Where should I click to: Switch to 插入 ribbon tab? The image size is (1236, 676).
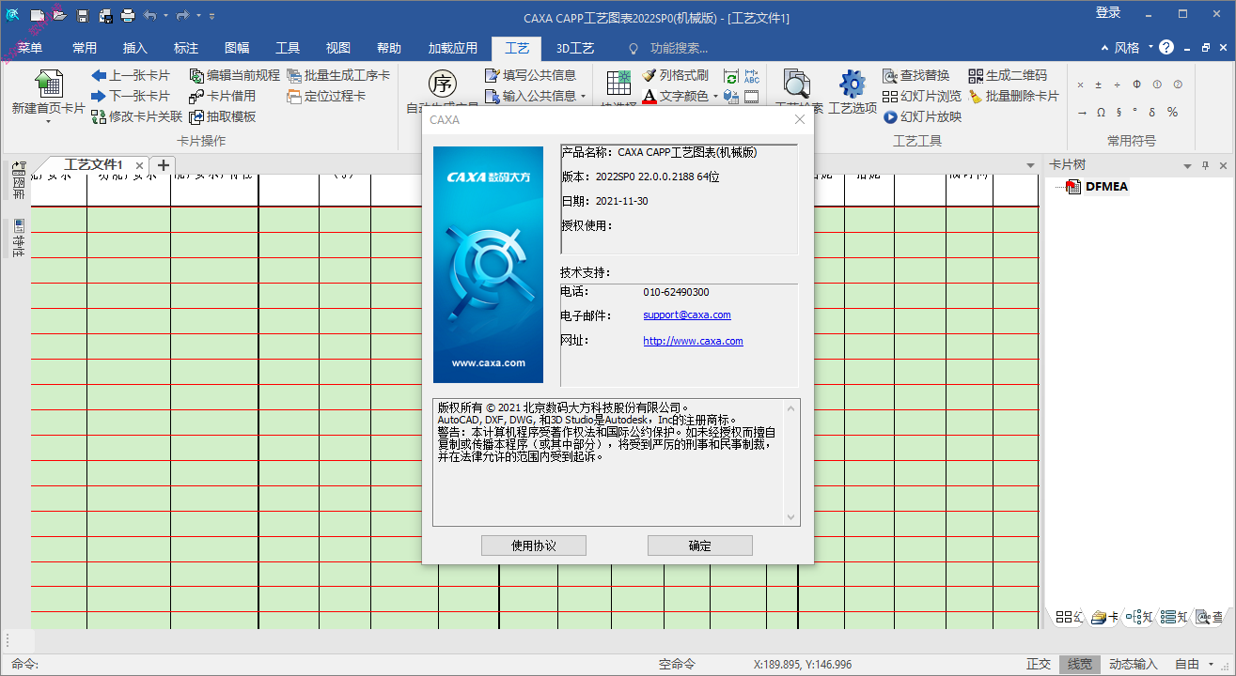tap(135, 48)
